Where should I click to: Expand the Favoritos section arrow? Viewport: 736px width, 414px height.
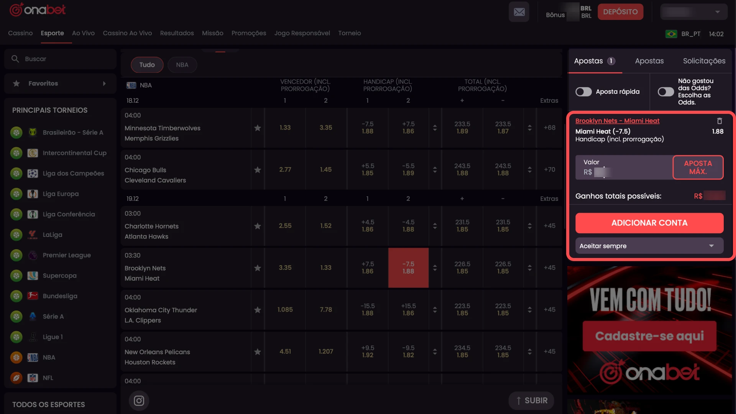point(104,84)
